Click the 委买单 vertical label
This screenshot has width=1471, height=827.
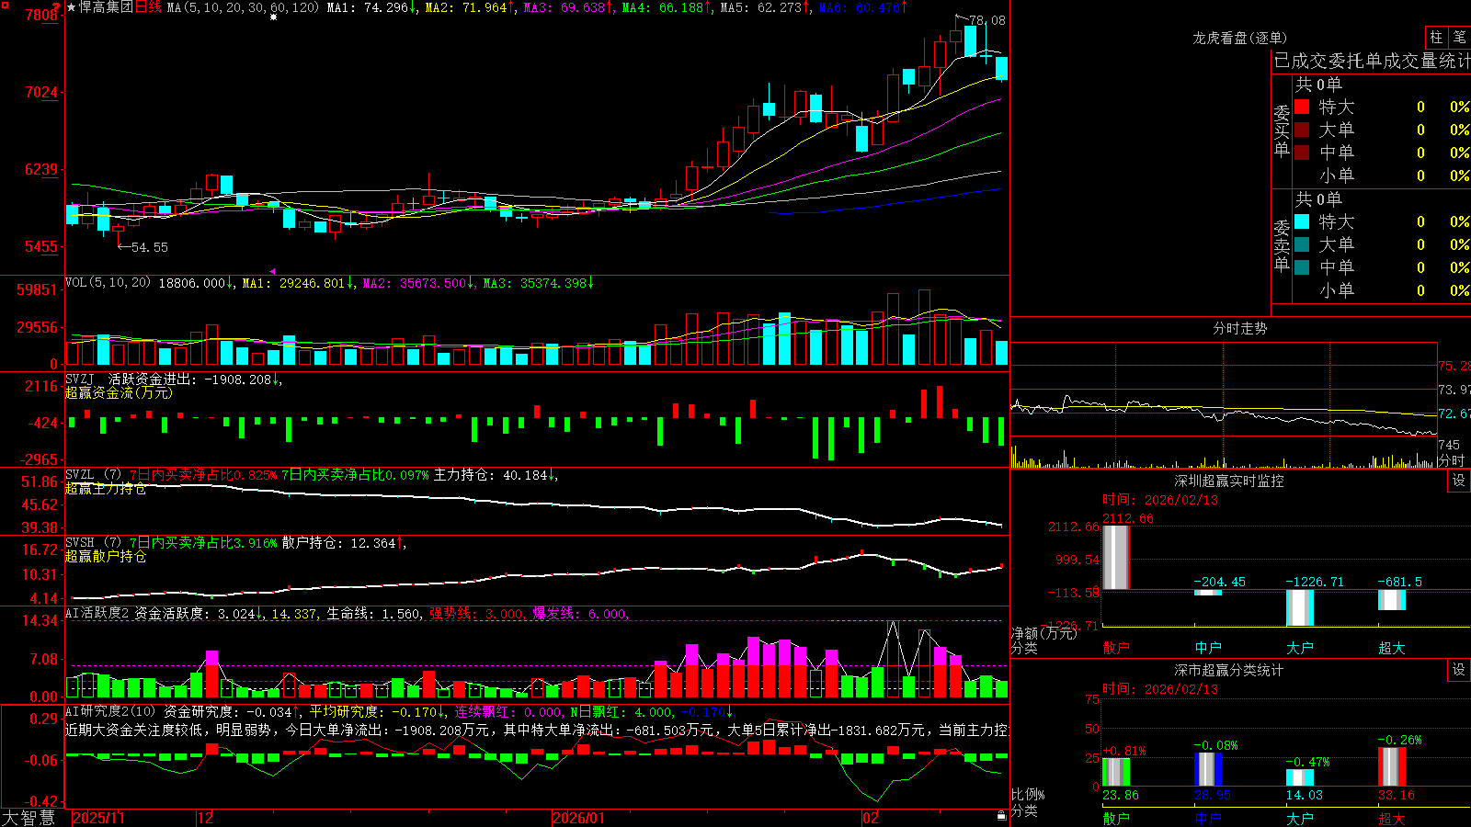[x=1282, y=131]
